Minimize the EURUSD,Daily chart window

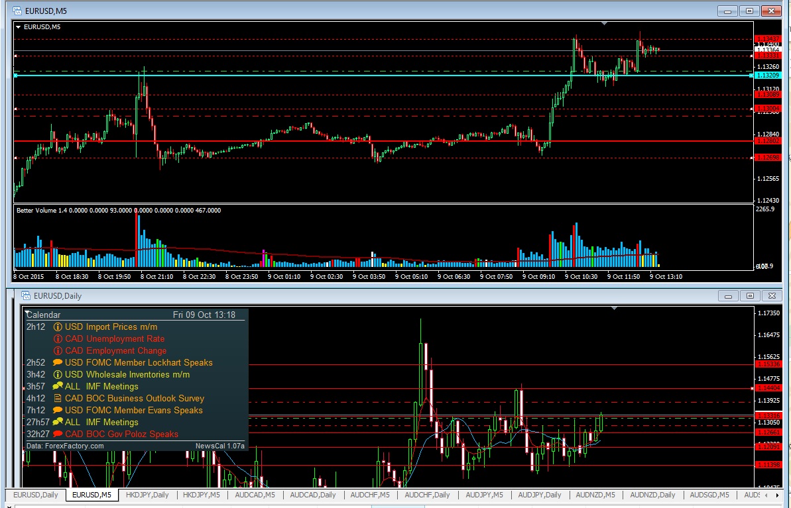coord(729,296)
